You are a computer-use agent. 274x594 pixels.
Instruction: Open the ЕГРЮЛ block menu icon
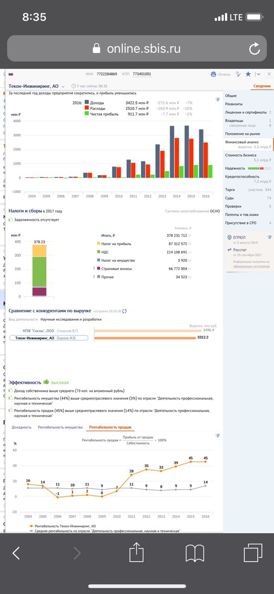click(x=269, y=237)
